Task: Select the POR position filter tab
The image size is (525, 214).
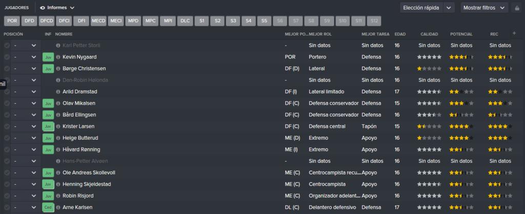Action: pos(12,21)
